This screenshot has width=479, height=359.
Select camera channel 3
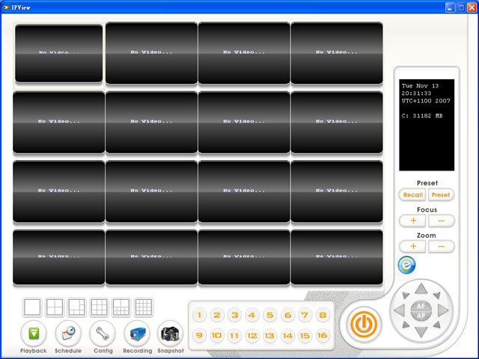tap(234, 315)
